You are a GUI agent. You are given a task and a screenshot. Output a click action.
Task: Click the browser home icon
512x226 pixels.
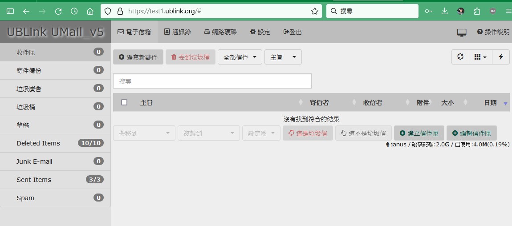point(90,11)
